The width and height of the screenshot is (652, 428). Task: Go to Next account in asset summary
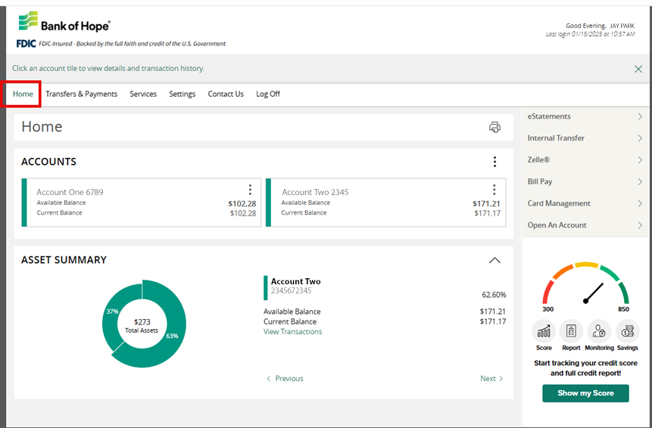[491, 379]
